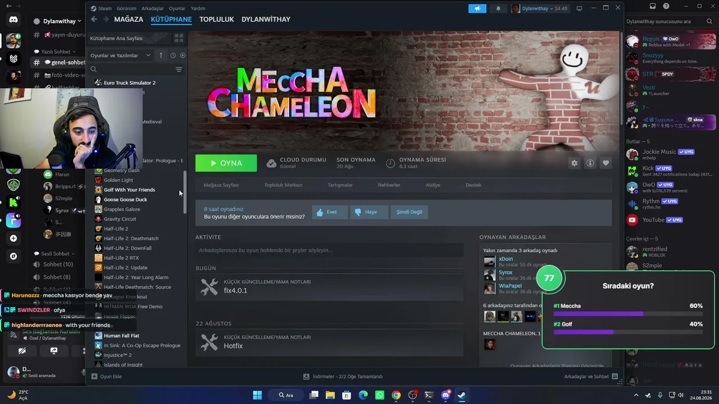Open Meccha Chameleon settings gear

point(574,163)
